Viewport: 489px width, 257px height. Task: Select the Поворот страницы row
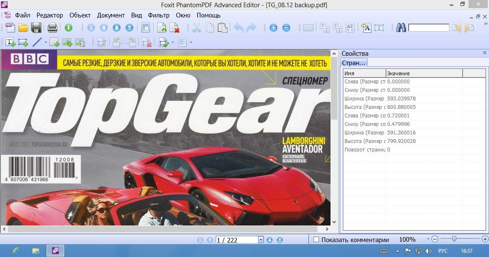tap(414, 149)
